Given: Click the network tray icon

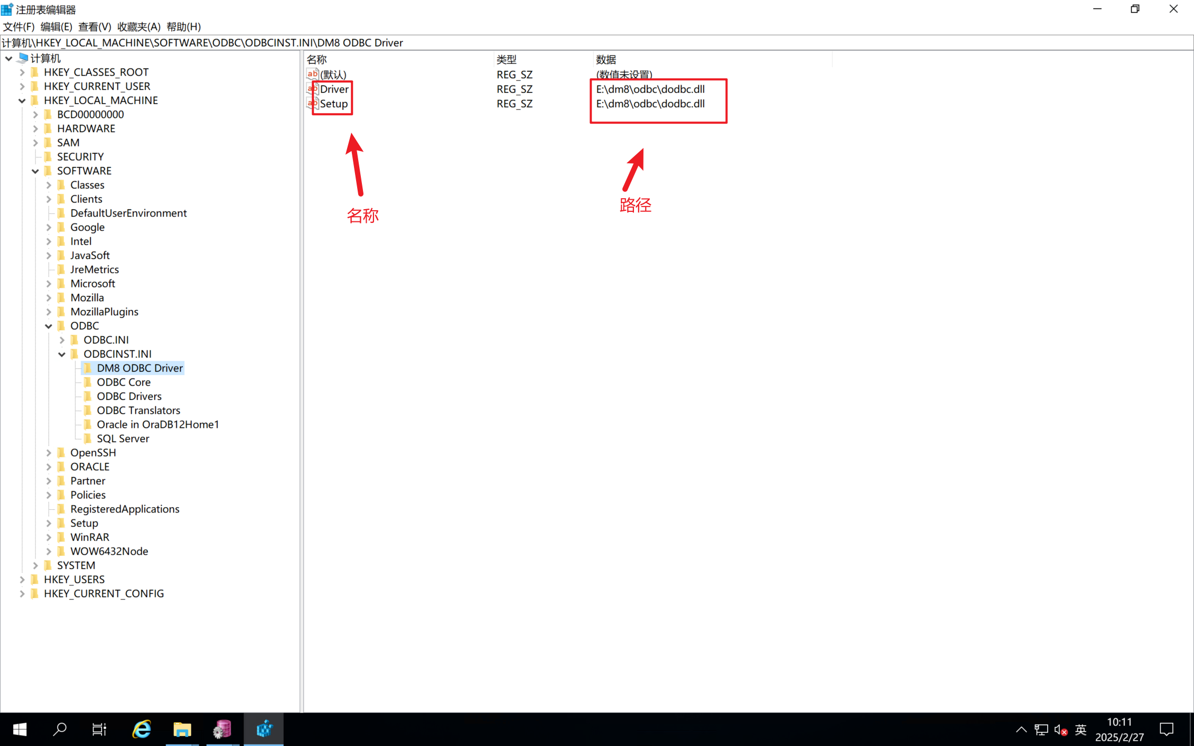Looking at the screenshot, I should click(1041, 730).
